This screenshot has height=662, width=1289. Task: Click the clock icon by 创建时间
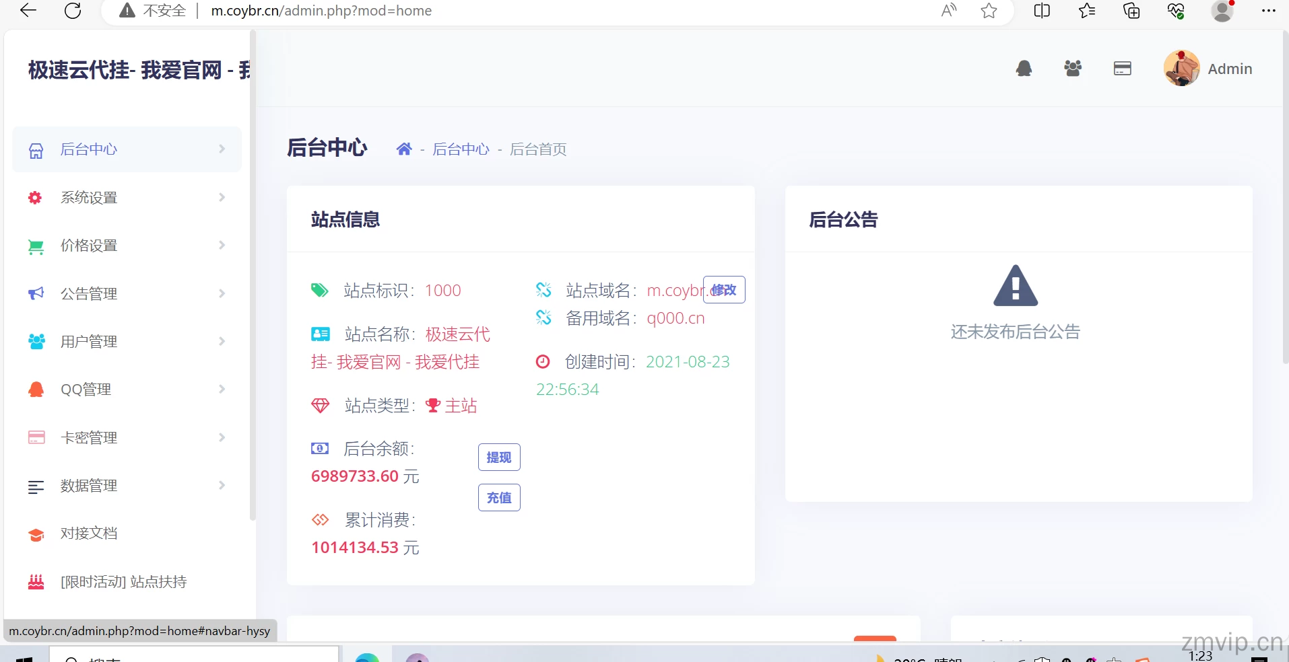543,362
